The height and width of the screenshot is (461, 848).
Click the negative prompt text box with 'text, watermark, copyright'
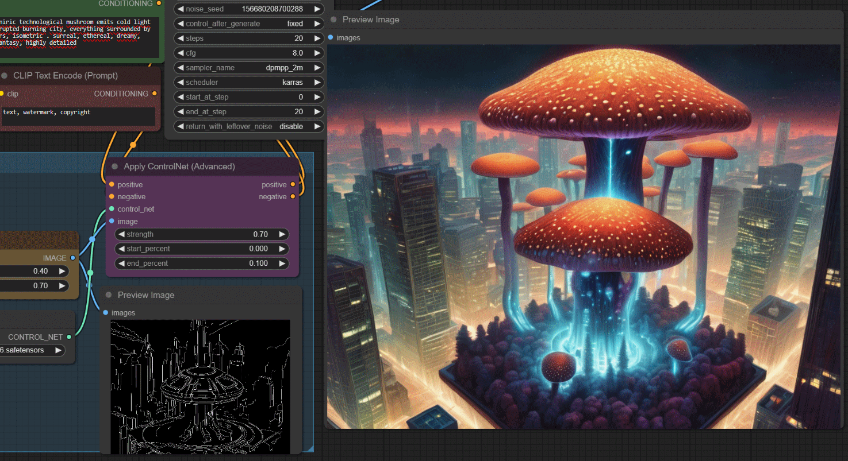click(x=78, y=116)
